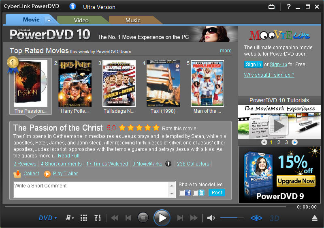Click the Sign in button
The width and height of the screenshot is (324, 228).
(x=254, y=65)
